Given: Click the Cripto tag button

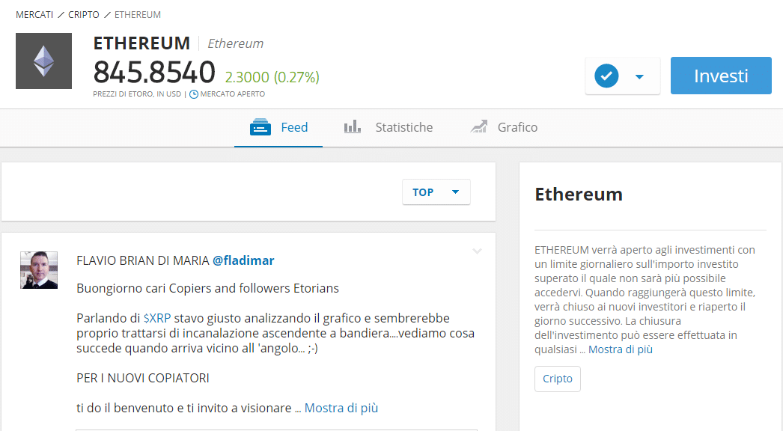Looking at the screenshot, I should 557,379.
